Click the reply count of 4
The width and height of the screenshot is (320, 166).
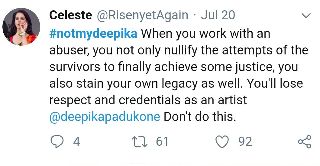click(x=76, y=142)
